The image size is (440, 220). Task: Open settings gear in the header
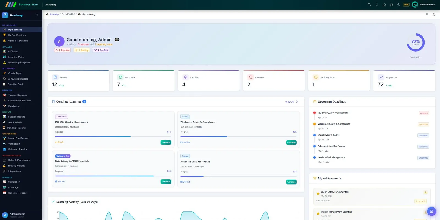(x=391, y=5)
